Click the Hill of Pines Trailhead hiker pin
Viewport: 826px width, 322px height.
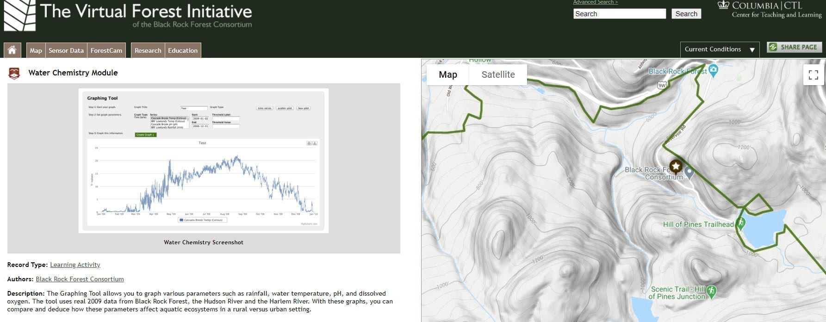click(740, 224)
